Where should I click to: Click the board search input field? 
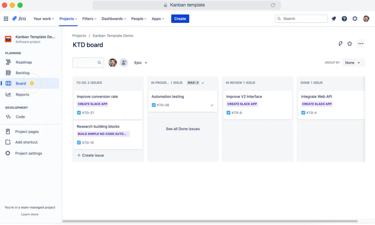pyautogui.click(x=88, y=63)
